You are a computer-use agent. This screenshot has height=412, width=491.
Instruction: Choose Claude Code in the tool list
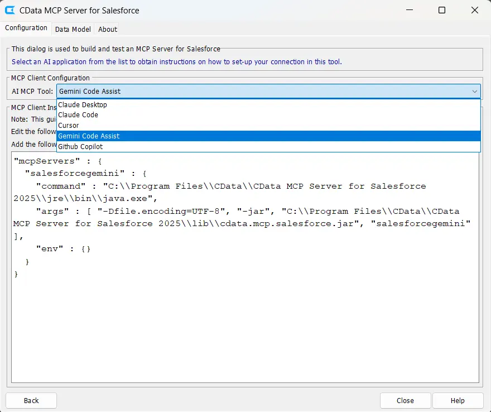click(78, 114)
